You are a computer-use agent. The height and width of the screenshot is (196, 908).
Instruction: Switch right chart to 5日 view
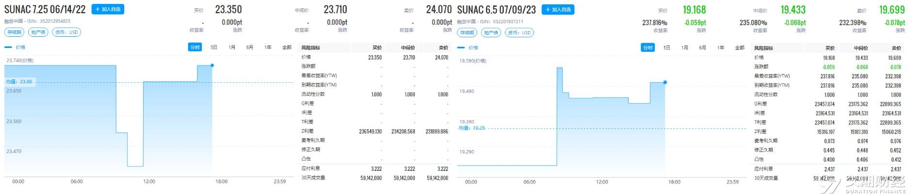[x=667, y=47]
